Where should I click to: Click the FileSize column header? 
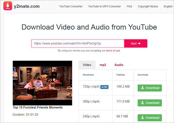click(121, 75)
